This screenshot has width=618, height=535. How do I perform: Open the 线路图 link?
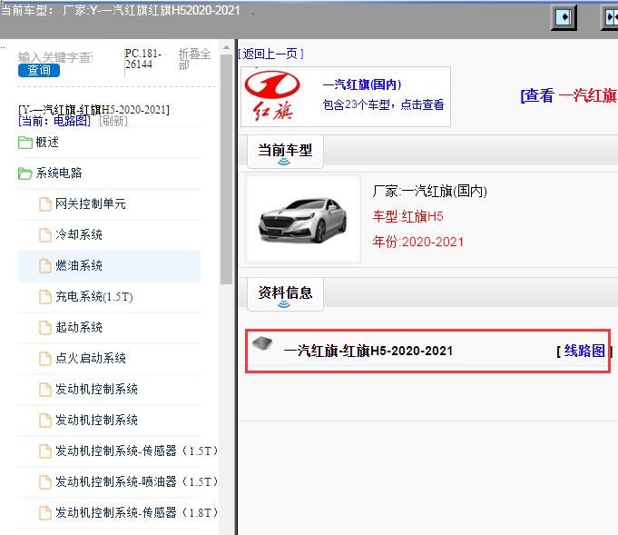(584, 351)
